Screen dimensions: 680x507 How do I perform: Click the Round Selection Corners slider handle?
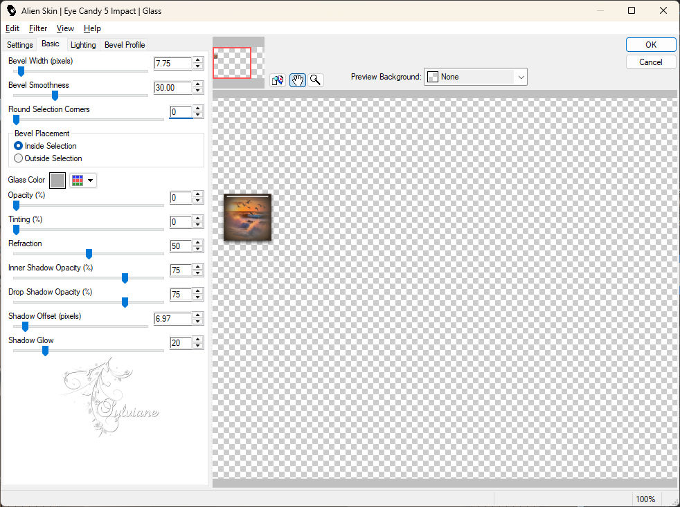click(16, 120)
